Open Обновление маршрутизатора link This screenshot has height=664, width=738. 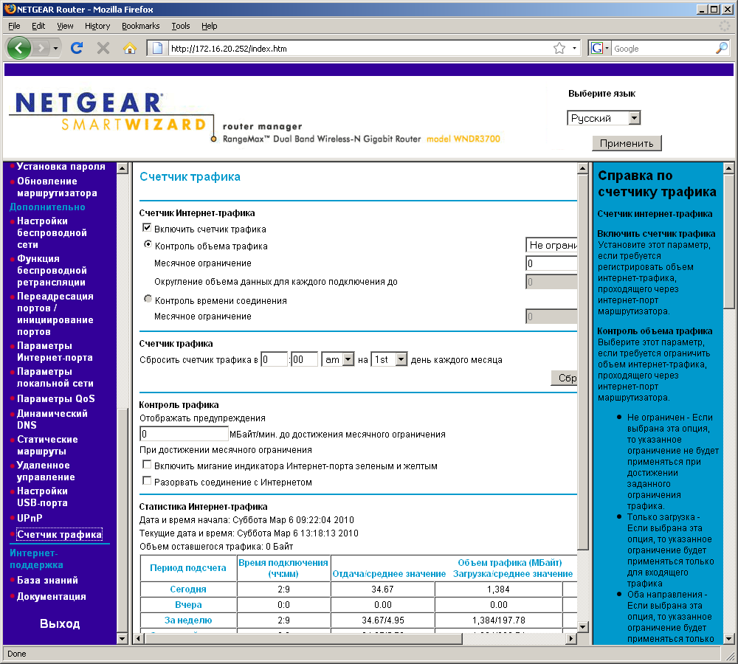pos(57,187)
